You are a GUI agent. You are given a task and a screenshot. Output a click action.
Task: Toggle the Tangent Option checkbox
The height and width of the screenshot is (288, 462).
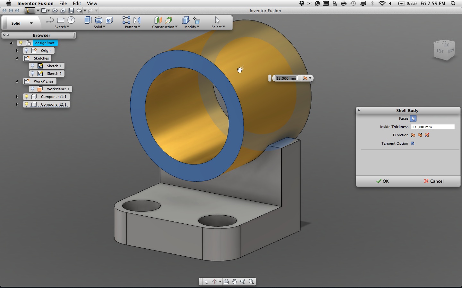(x=413, y=143)
